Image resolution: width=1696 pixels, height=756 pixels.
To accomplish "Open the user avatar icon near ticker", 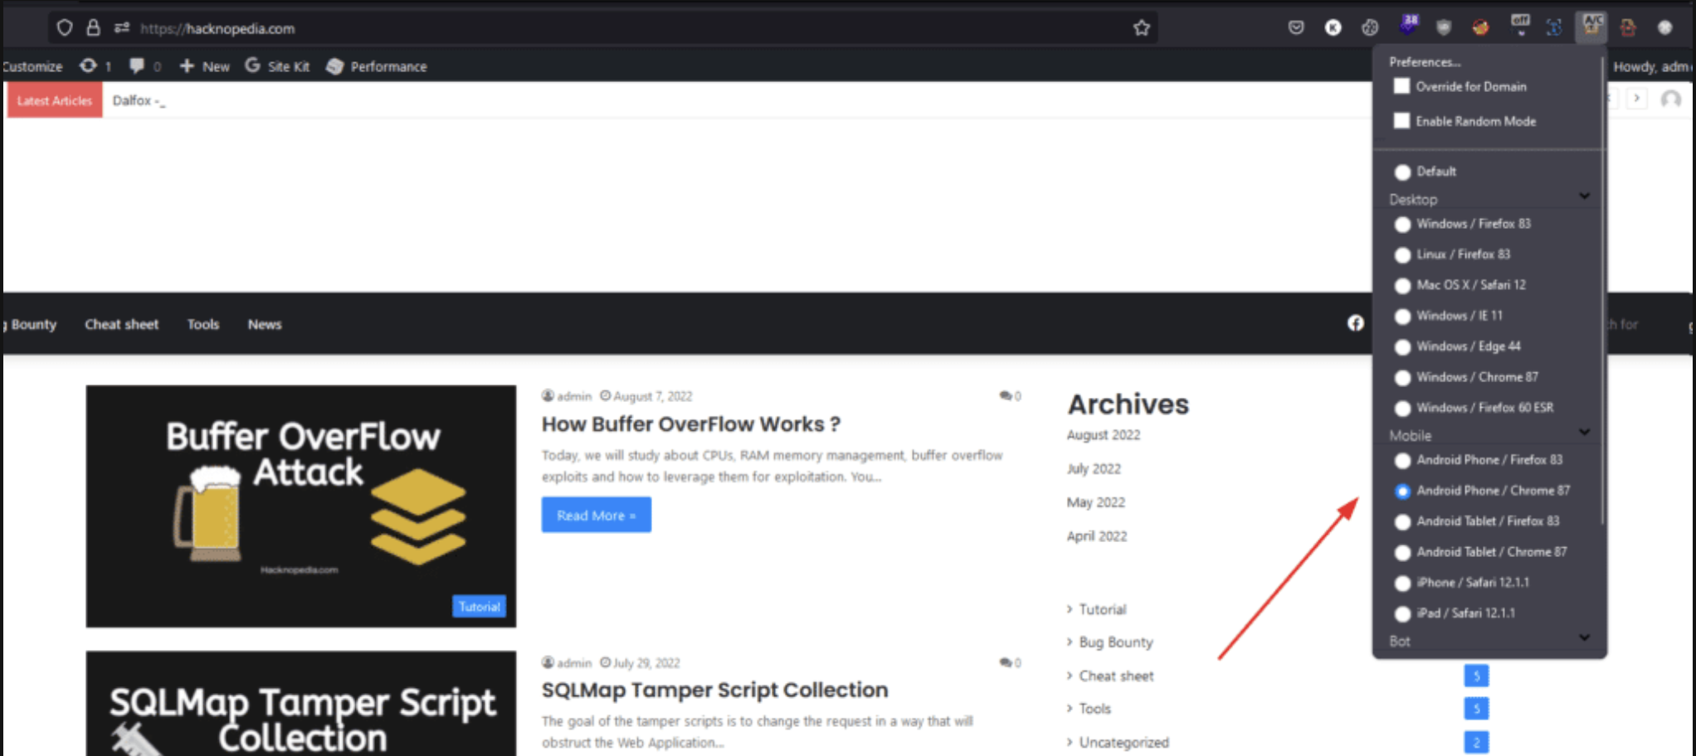I will click(1670, 99).
